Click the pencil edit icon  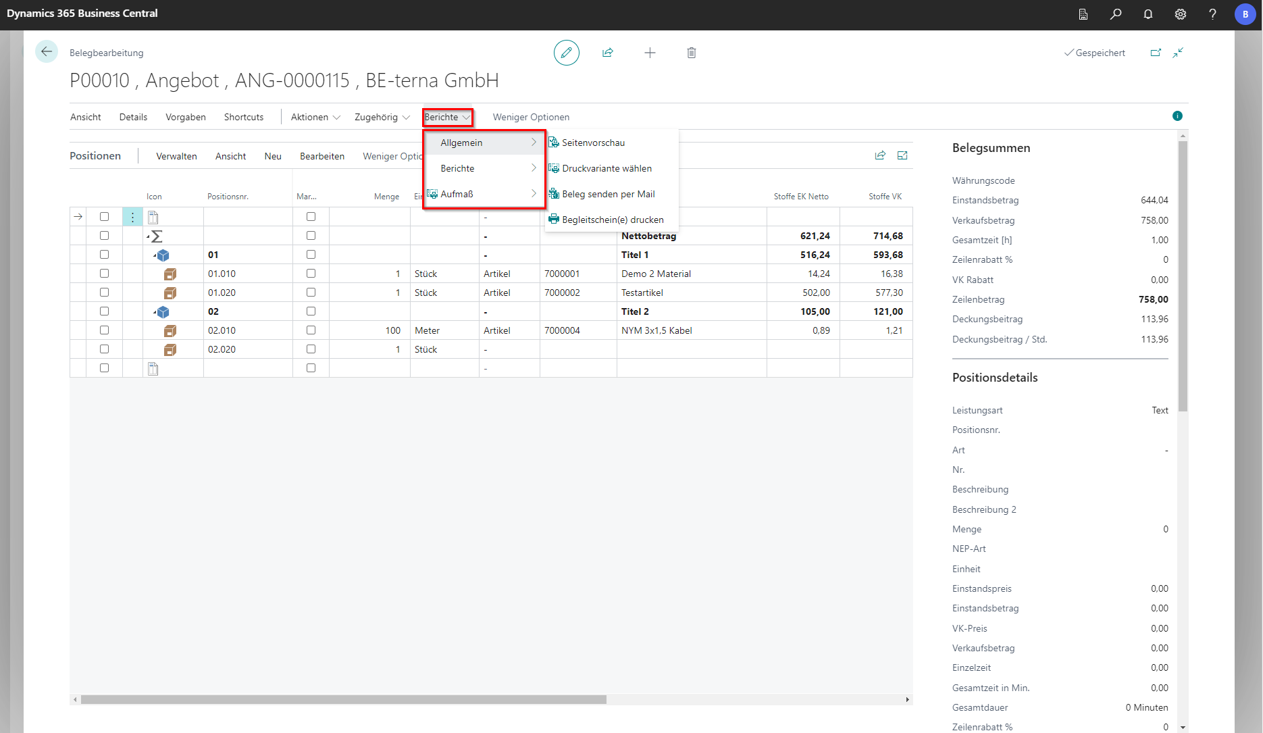point(566,53)
